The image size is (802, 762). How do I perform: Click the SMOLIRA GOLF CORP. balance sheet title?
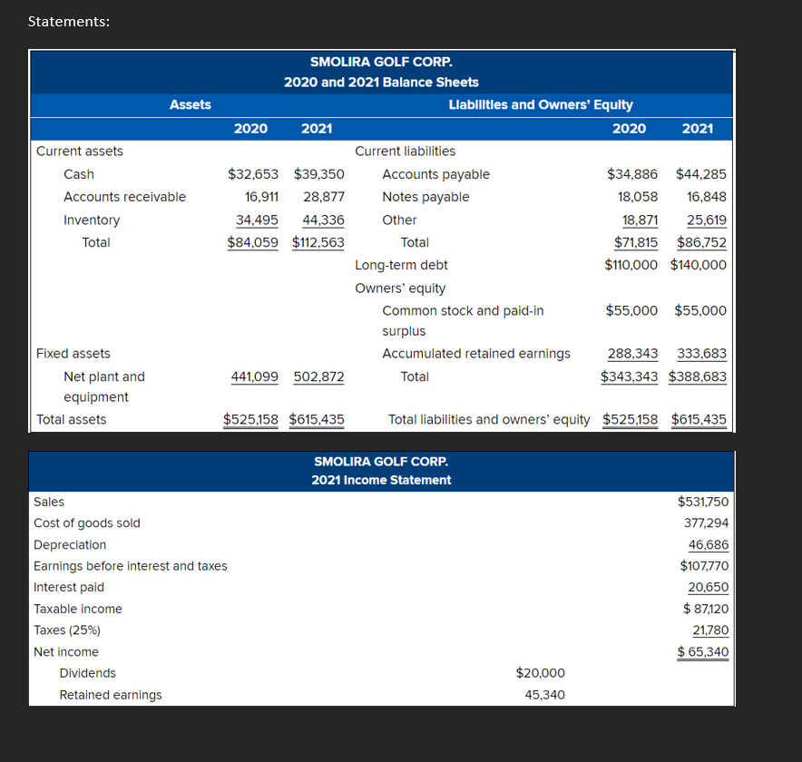click(380, 62)
